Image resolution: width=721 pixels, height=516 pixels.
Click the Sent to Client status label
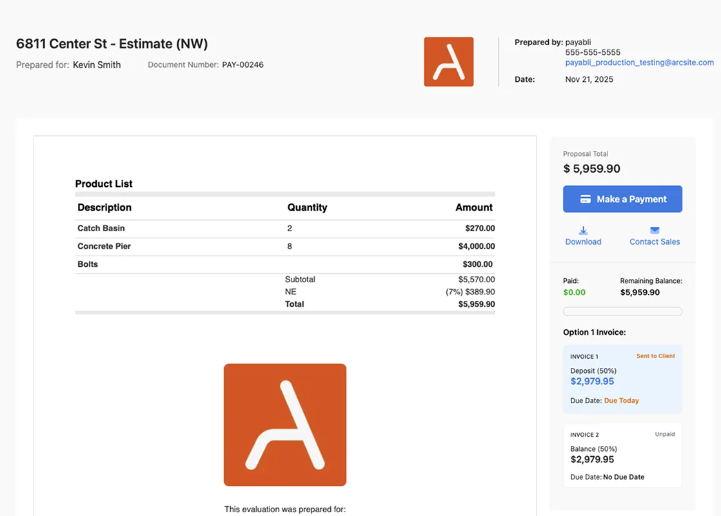point(655,356)
